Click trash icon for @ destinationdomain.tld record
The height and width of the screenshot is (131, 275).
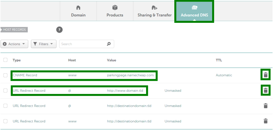265,106
